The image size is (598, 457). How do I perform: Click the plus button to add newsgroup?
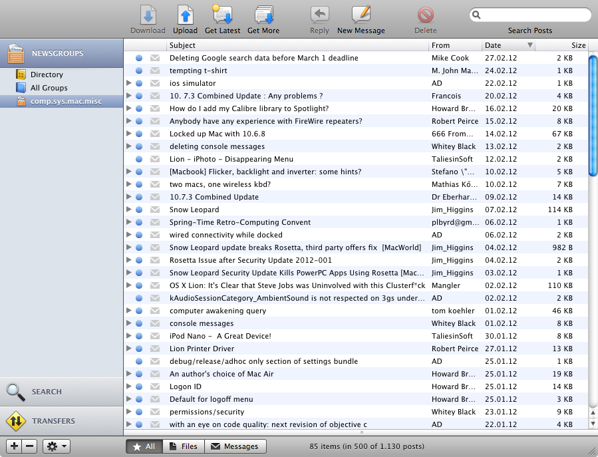tap(14, 446)
